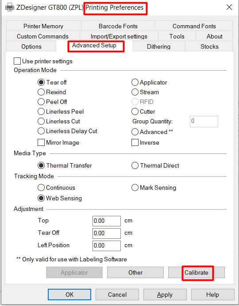Screen dimensions: 239x306
Task: Select the Advanced Setup tab
Action: click(94, 46)
